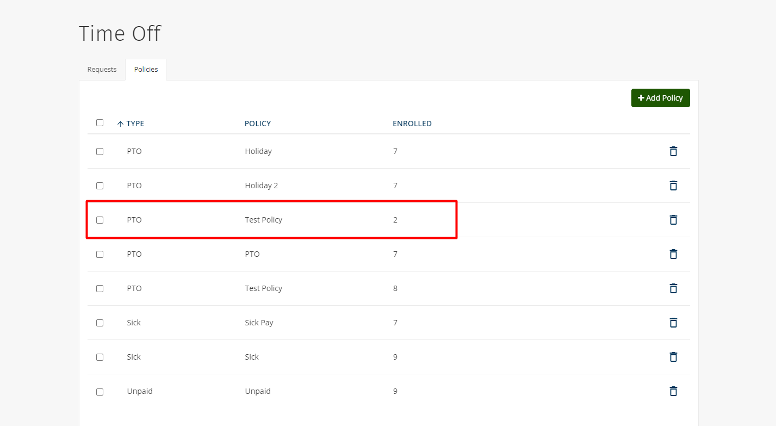Sort the table by the TYPE column header
This screenshot has height=426, width=776.
pyautogui.click(x=135, y=124)
